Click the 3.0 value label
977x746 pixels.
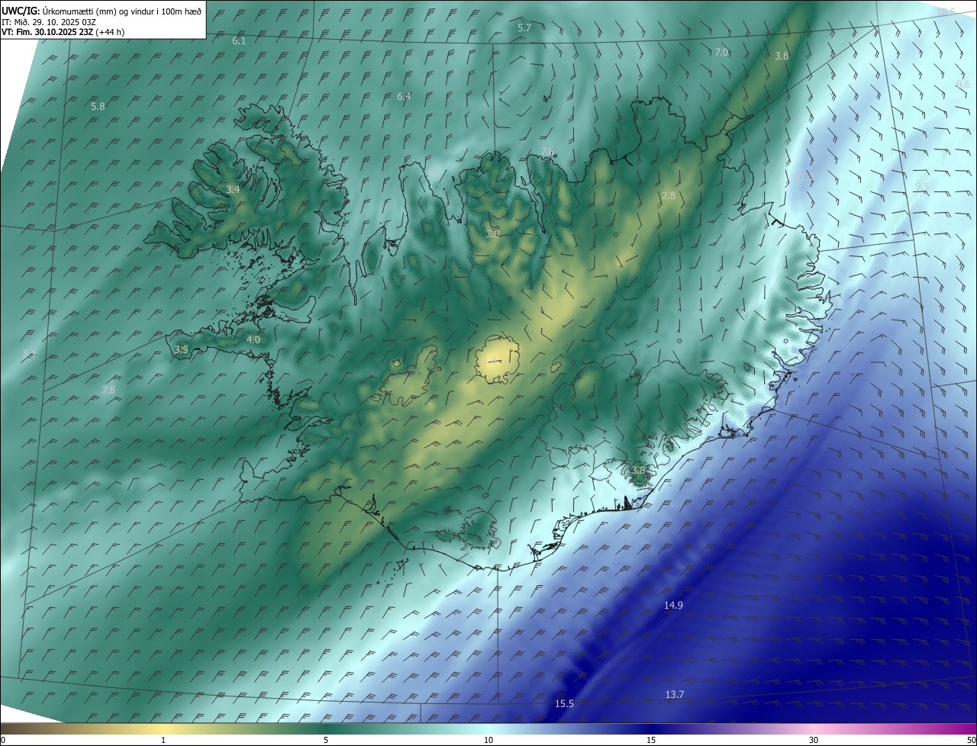point(492,234)
